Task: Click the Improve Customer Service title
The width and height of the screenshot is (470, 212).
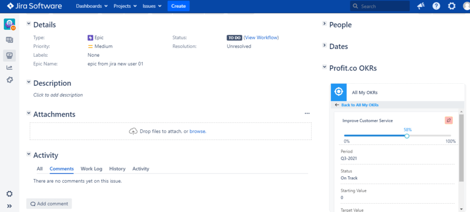Action: click(x=368, y=121)
